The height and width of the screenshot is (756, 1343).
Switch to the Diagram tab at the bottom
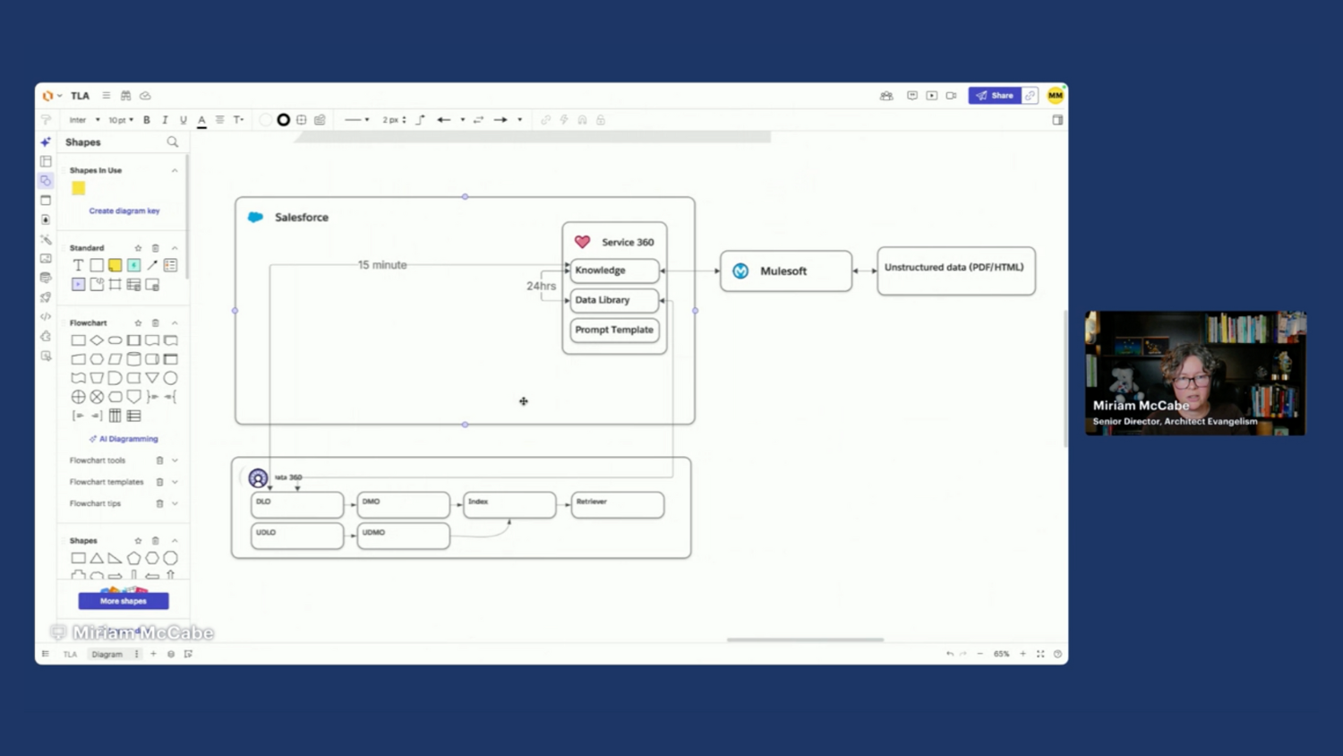[107, 654]
